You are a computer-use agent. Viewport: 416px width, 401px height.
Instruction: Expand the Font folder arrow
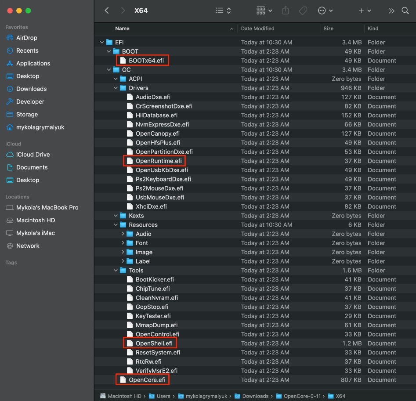click(123, 243)
